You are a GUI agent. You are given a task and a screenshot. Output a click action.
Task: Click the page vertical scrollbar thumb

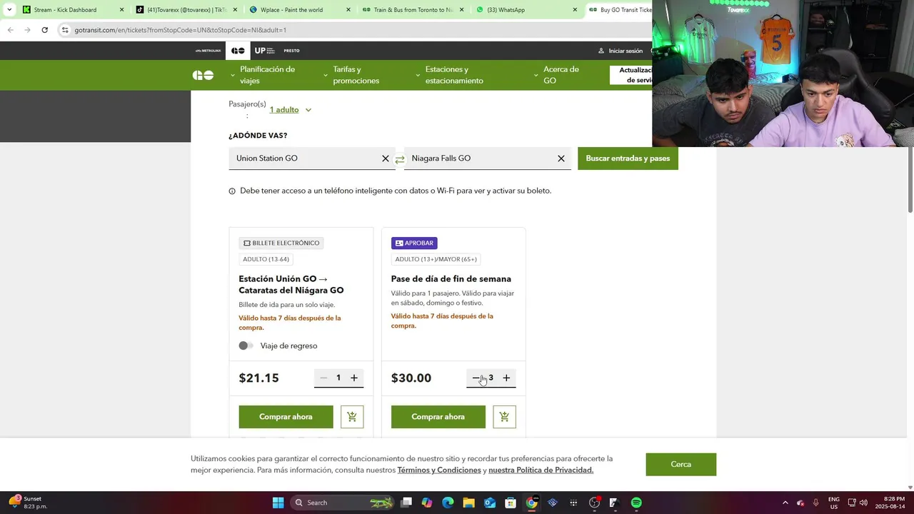[910, 179]
